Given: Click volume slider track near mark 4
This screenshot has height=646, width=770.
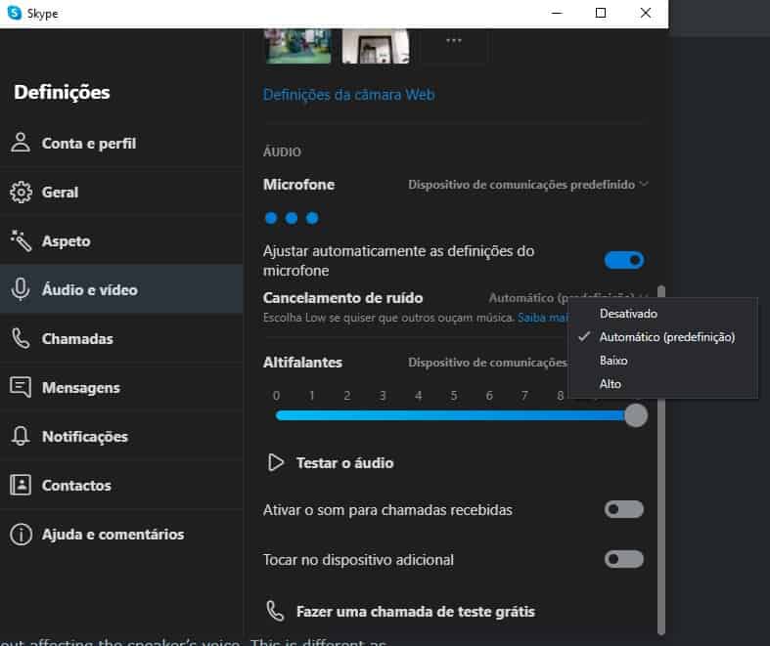Looking at the screenshot, I should click(x=419, y=416).
